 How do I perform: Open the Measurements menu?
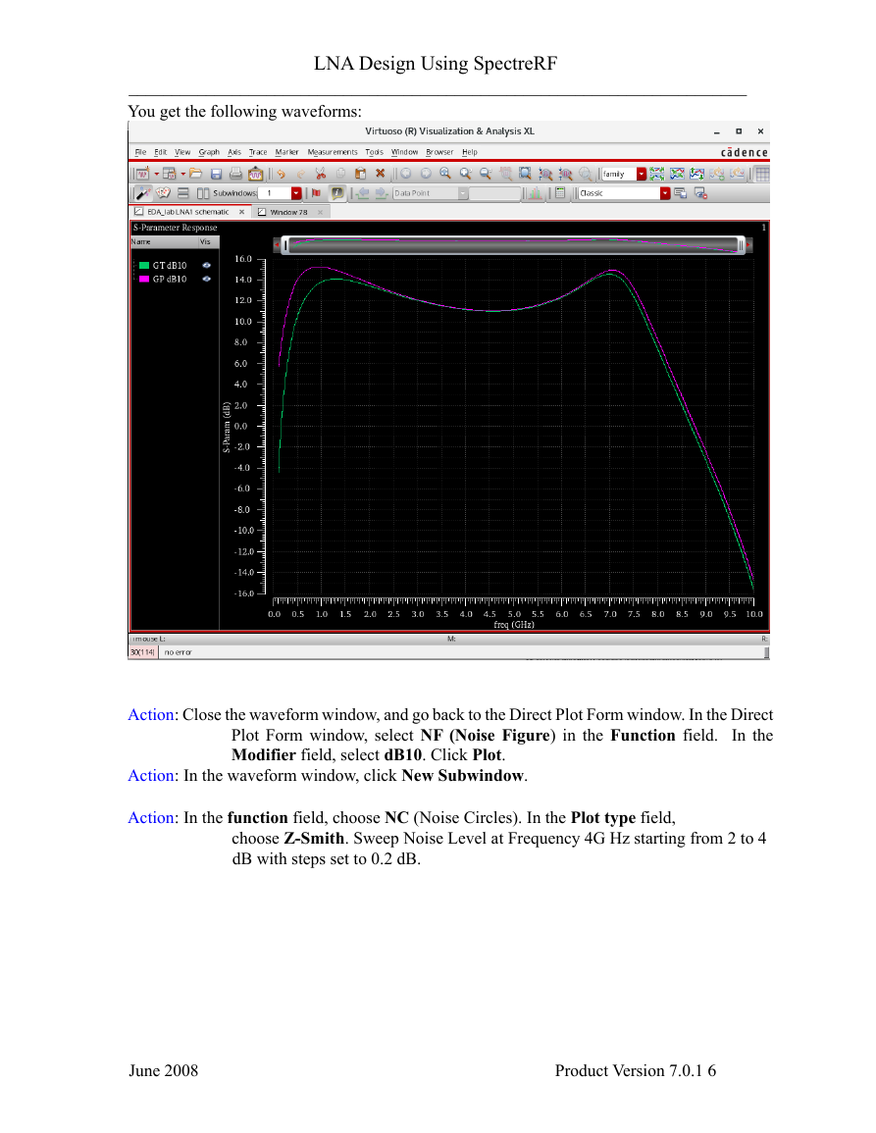point(333,152)
